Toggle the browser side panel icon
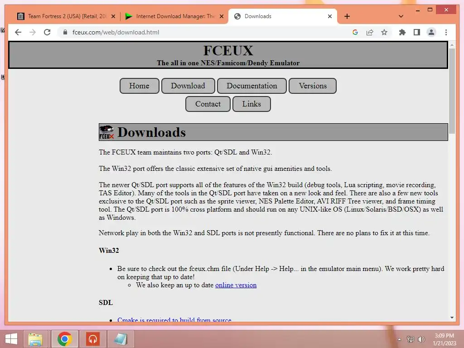The image size is (464, 348). click(417, 32)
